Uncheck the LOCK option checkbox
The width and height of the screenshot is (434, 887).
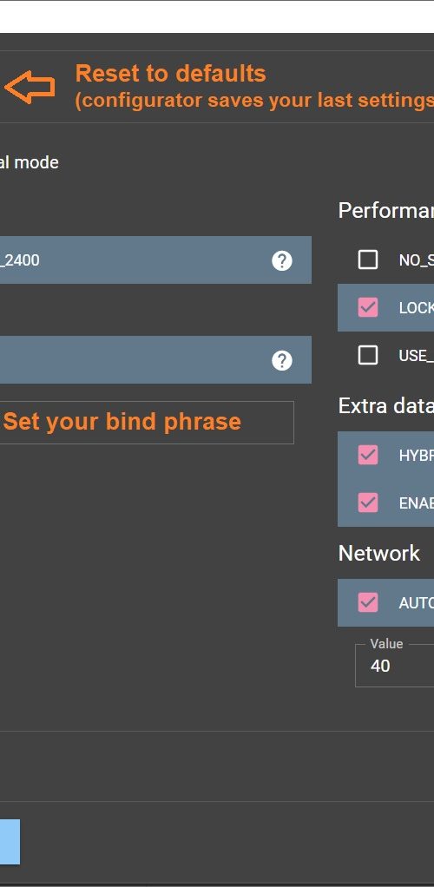pos(368,307)
